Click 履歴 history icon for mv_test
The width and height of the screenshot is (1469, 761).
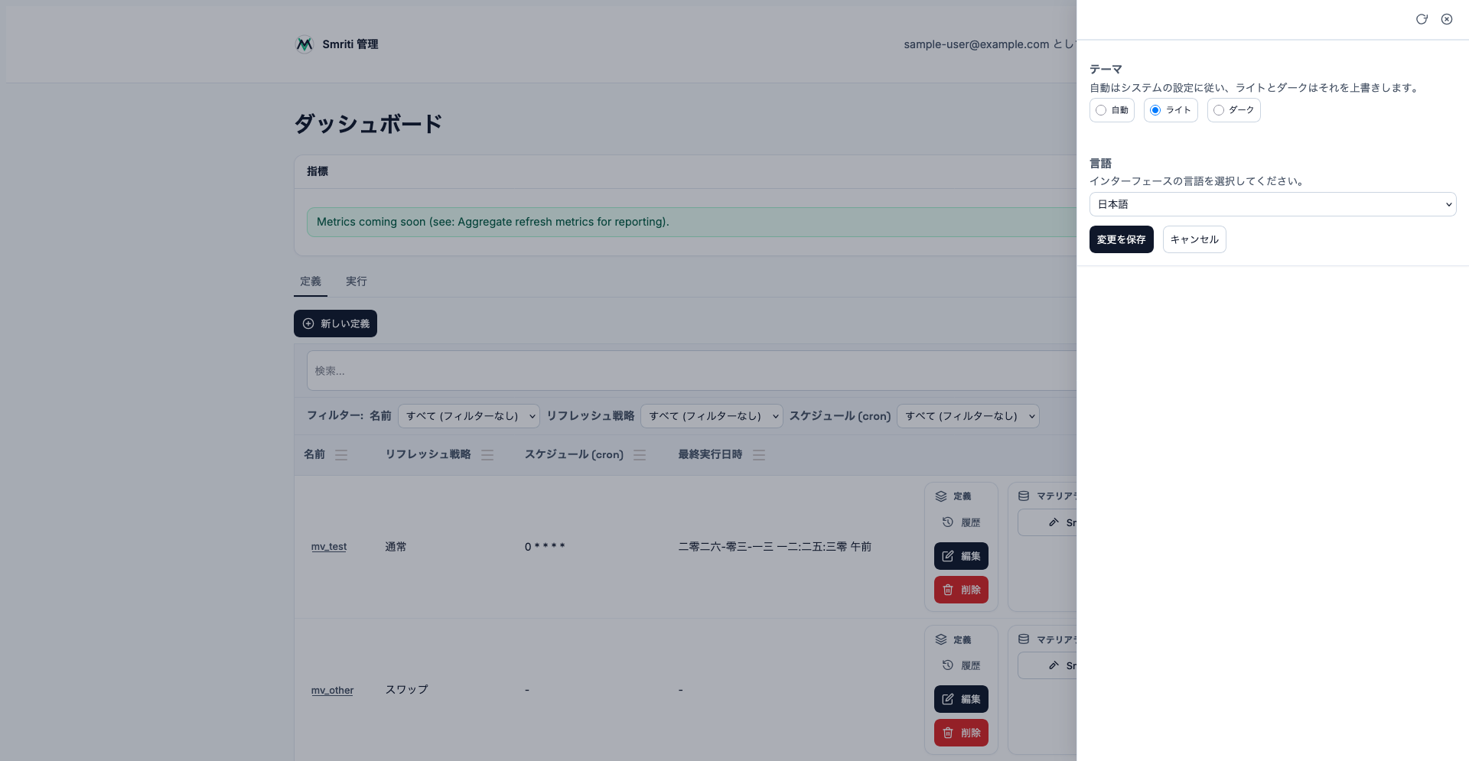948,522
